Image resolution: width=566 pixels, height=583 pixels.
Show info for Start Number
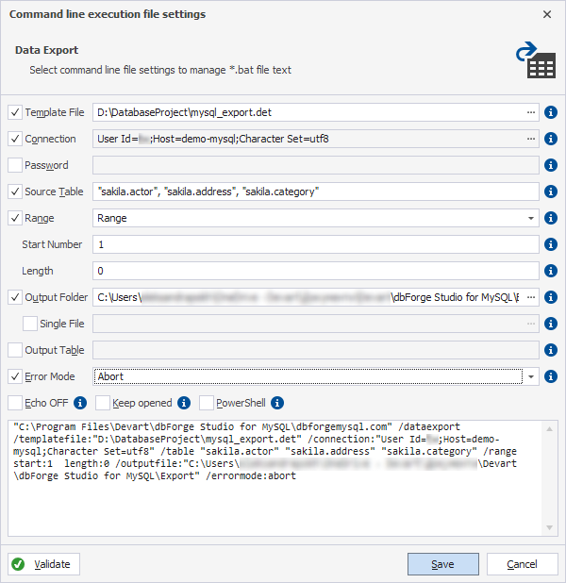pyautogui.click(x=550, y=244)
